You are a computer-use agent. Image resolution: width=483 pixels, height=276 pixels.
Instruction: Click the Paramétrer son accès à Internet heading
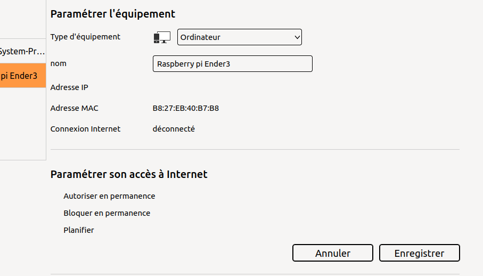point(129,174)
